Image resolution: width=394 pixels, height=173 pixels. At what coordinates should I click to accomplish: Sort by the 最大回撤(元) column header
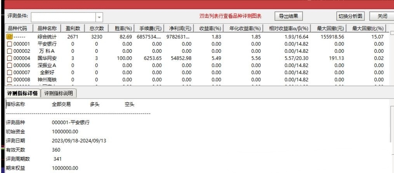point(328,28)
